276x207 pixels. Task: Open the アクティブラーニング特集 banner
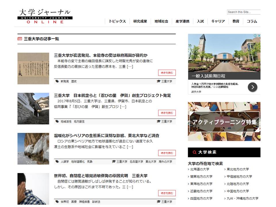pyautogui.click(x=224, y=121)
